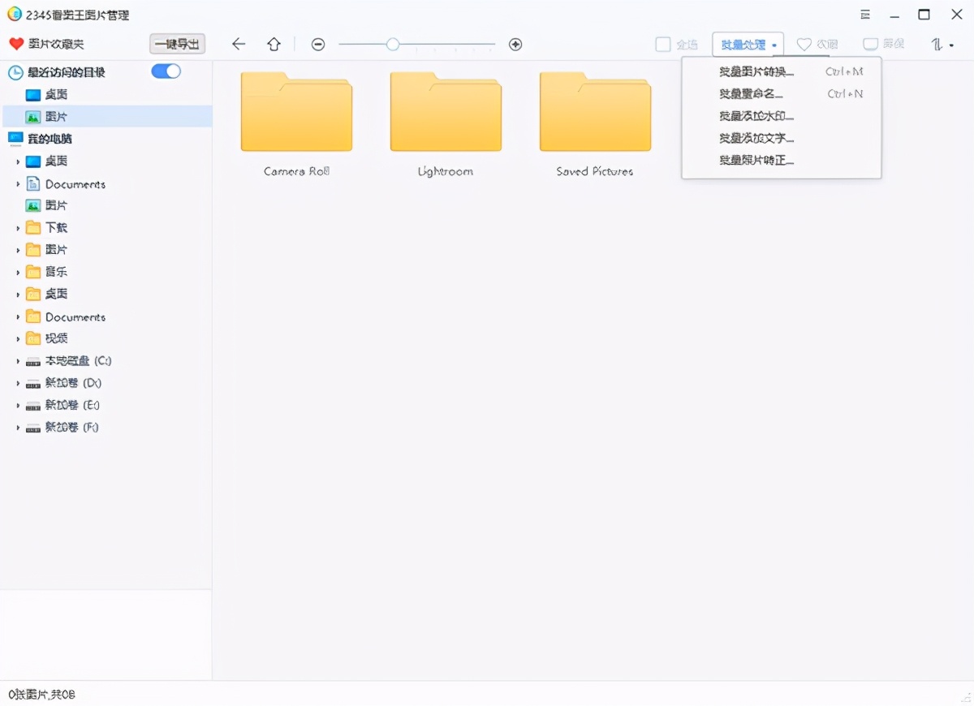This screenshot has height=706, width=974.
Task: Toggle the recently visited directories switch
Action: coord(166,71)
